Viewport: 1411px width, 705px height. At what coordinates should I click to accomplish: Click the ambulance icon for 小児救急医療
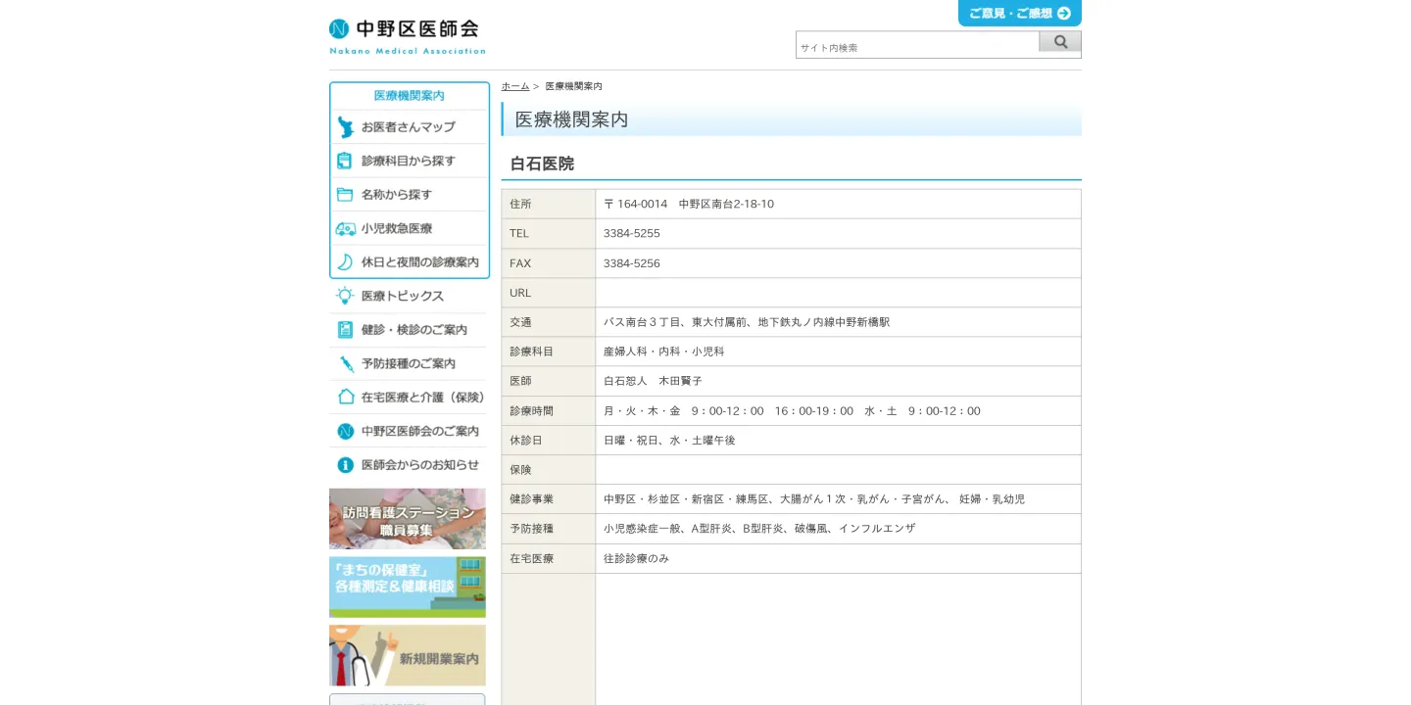click(x=345, y=229)
